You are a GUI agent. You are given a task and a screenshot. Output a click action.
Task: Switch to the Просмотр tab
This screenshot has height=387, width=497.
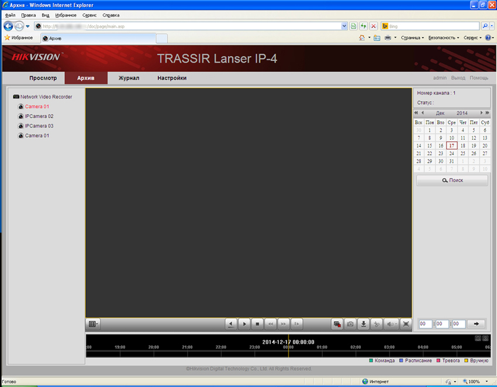(43, 78)
